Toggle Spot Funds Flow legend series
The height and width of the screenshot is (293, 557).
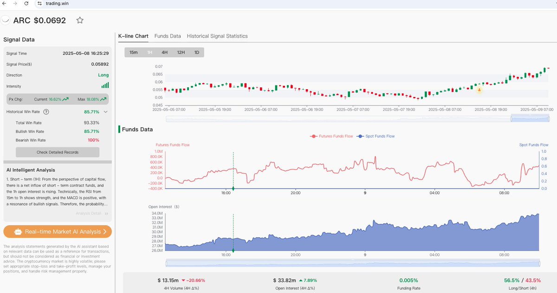(376, 136)
